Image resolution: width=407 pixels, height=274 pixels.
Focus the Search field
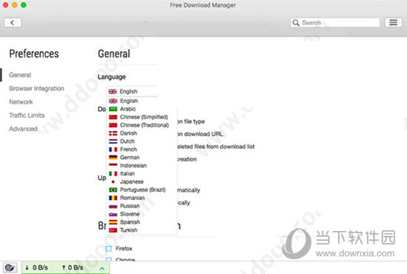click(x=335, y=23)
